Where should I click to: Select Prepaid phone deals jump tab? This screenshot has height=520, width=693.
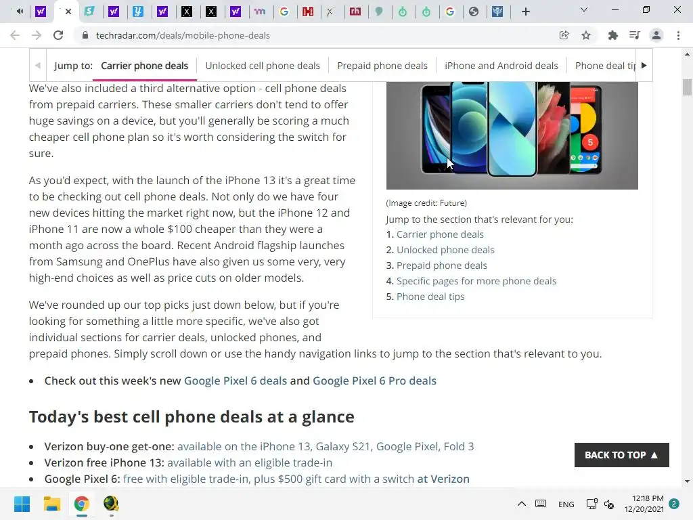[382, 66]
